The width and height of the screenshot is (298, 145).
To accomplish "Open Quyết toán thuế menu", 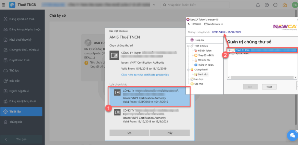I will tap(21, 60).
